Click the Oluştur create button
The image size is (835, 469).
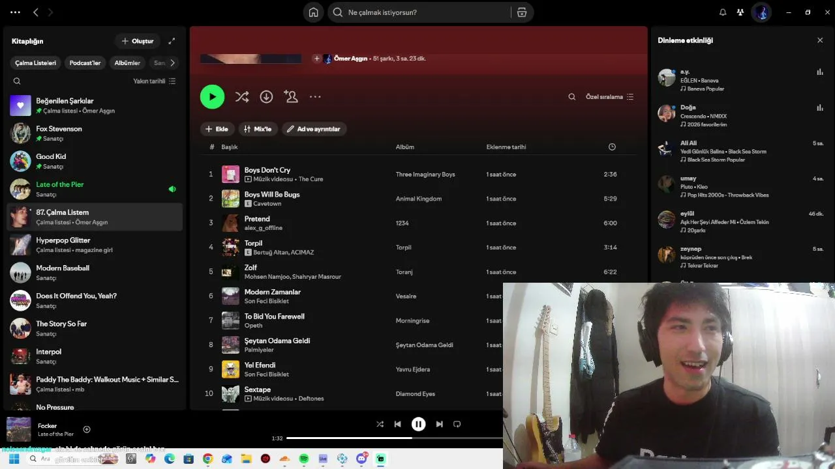click(137, 41)
